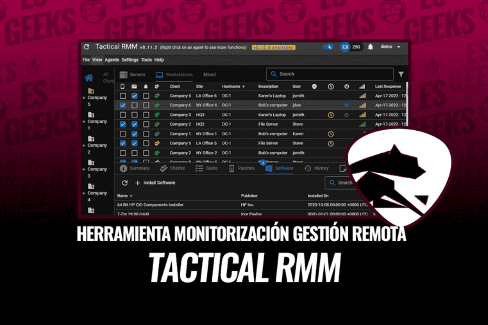Image resolution: width=488 pixels, height=325 pixels.
Task: Open the Help menu
Action: pos(159,60)
